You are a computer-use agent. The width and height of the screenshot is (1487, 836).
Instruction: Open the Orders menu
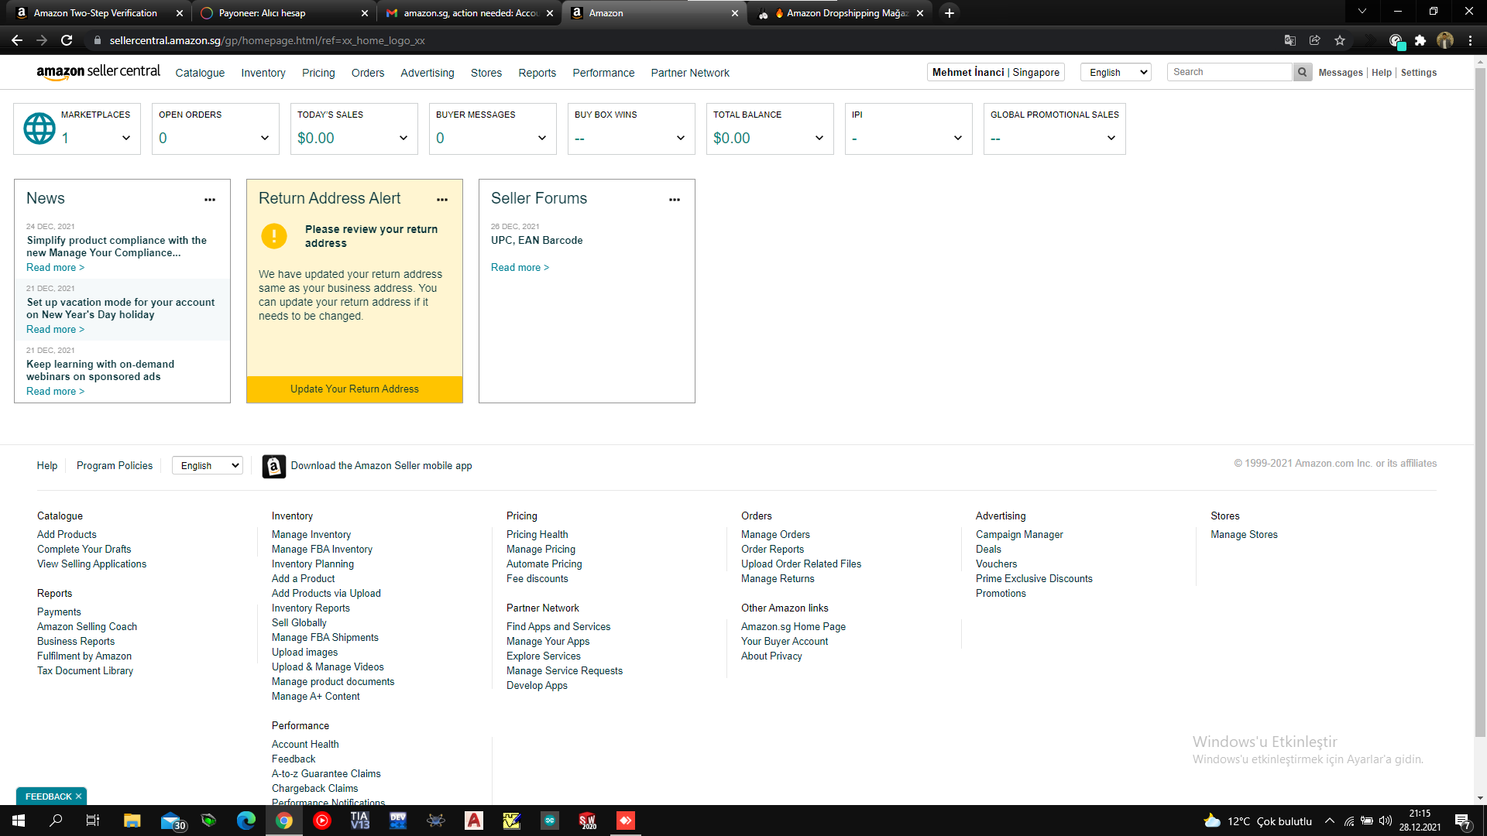pos(368,73)
